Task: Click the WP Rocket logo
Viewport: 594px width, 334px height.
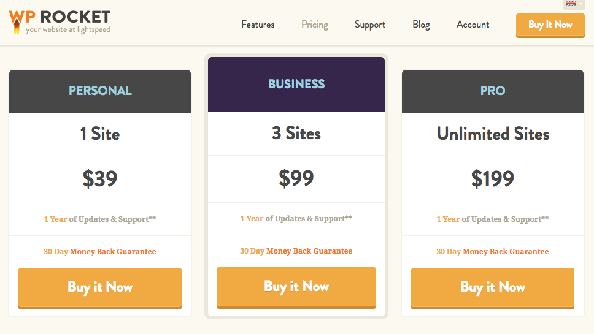Action: point(60,22)
